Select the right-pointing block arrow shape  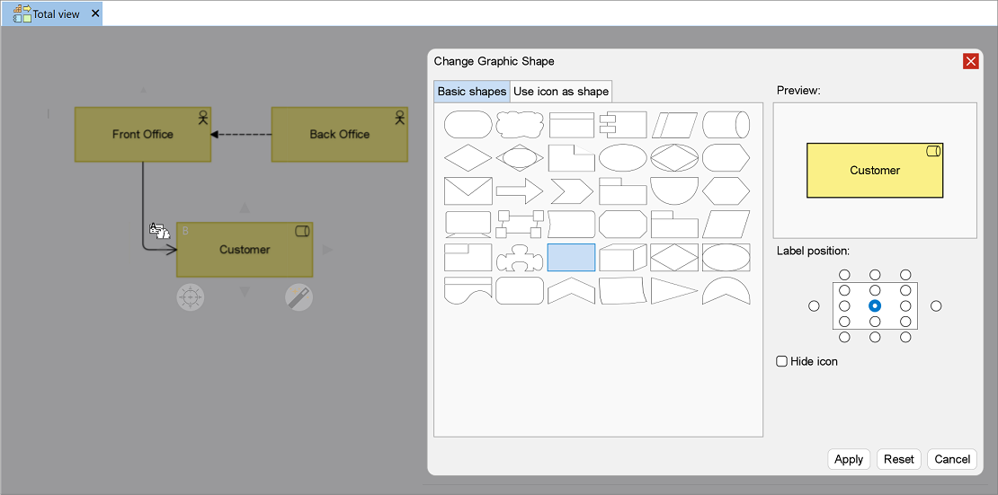click(520, 191)
